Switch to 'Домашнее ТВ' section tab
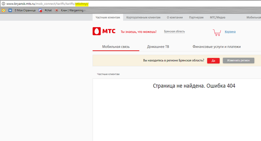Screen dimensions: 261x141 158,47
